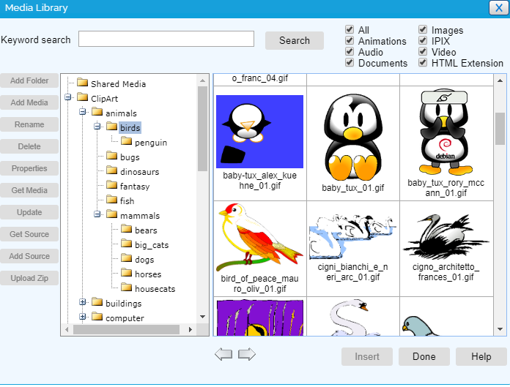Collapse the birds tree node
510x387 pixels.
[x=97, y=127]
